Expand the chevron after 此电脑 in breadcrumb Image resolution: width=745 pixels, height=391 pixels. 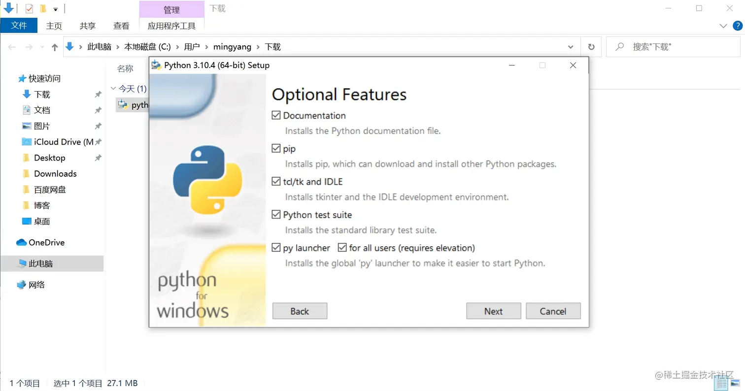coord(118,47)
